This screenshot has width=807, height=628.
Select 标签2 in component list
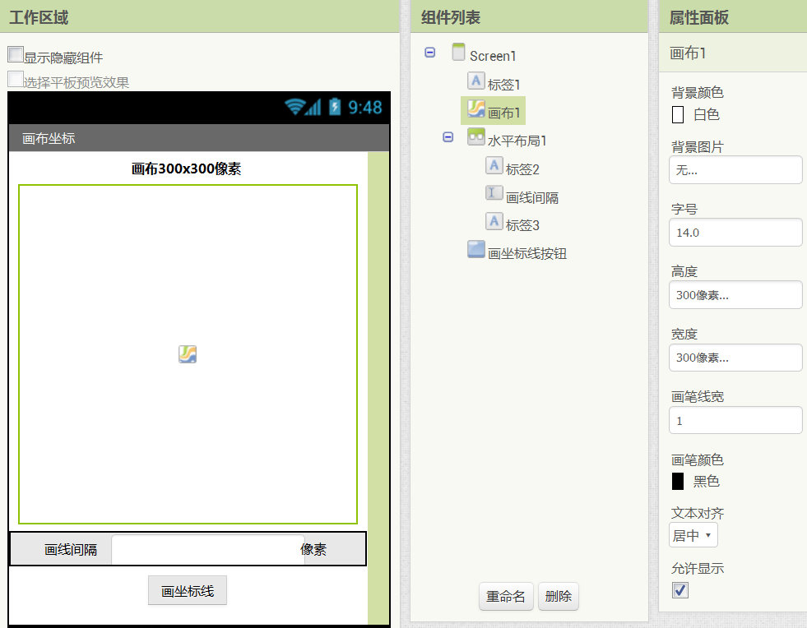522,169
